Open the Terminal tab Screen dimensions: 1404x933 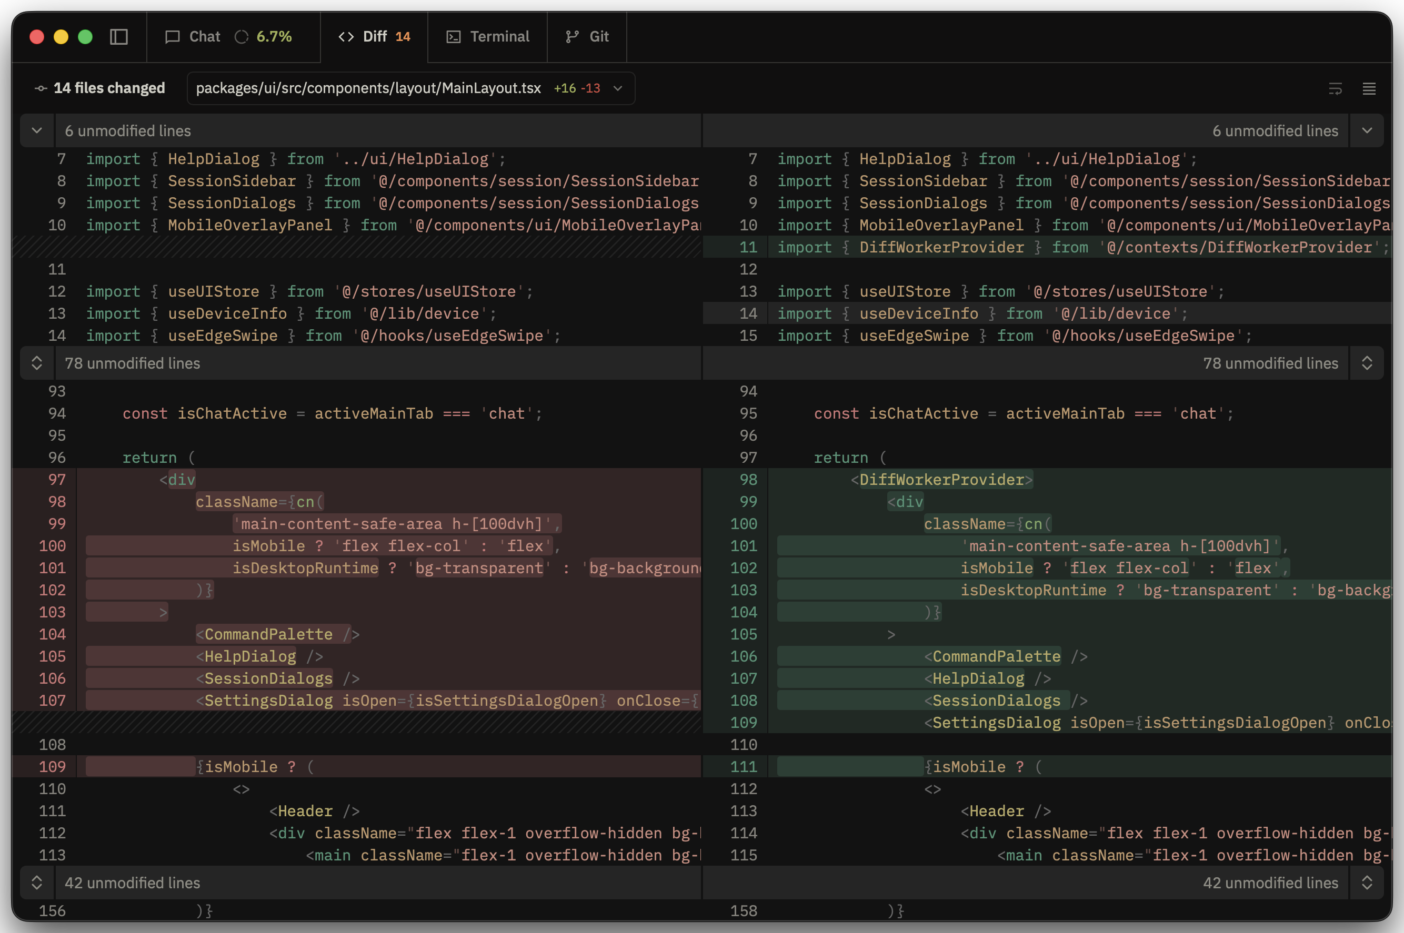coord(487,37)
